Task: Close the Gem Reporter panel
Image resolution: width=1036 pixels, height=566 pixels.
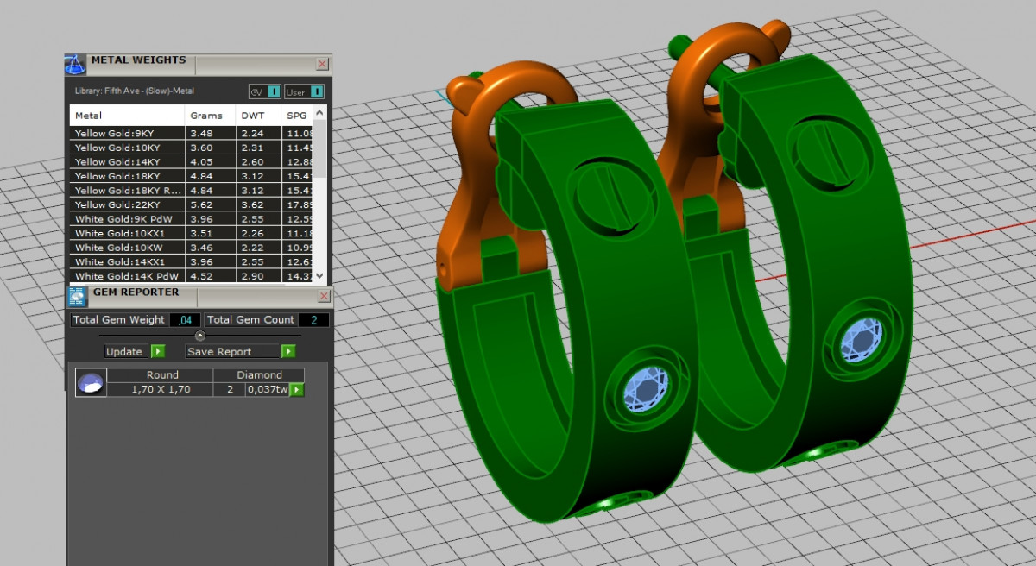Action: pos(324,296)
